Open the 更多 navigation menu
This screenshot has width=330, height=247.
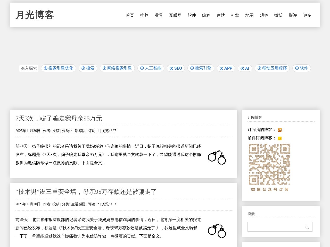coord(307,15)
